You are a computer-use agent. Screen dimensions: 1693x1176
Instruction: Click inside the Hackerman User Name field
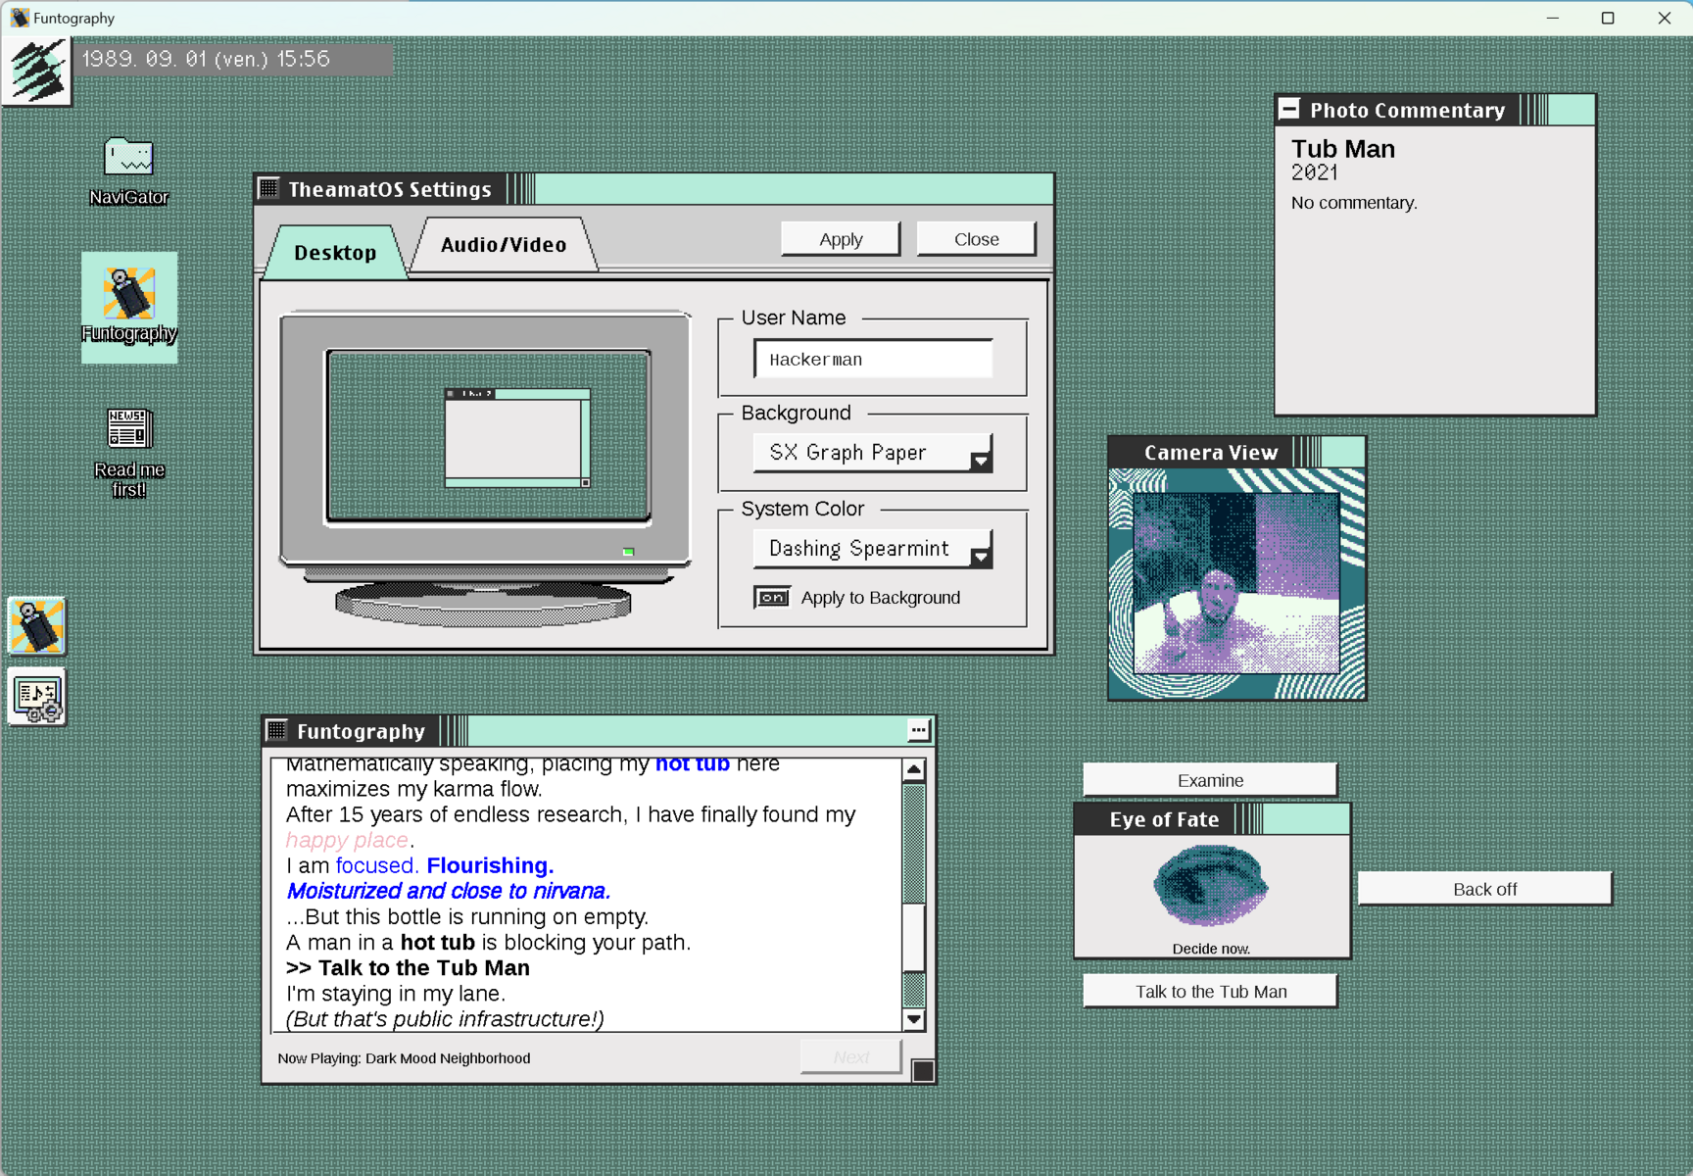[872, 359]
